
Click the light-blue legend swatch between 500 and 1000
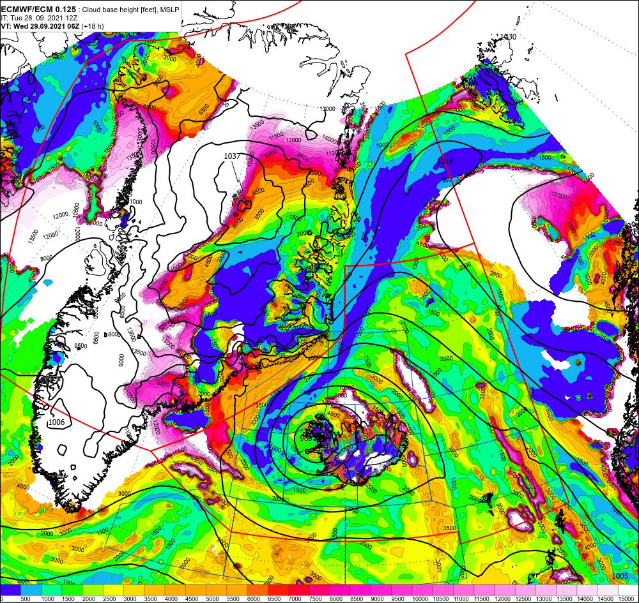[x=31, y=590]
